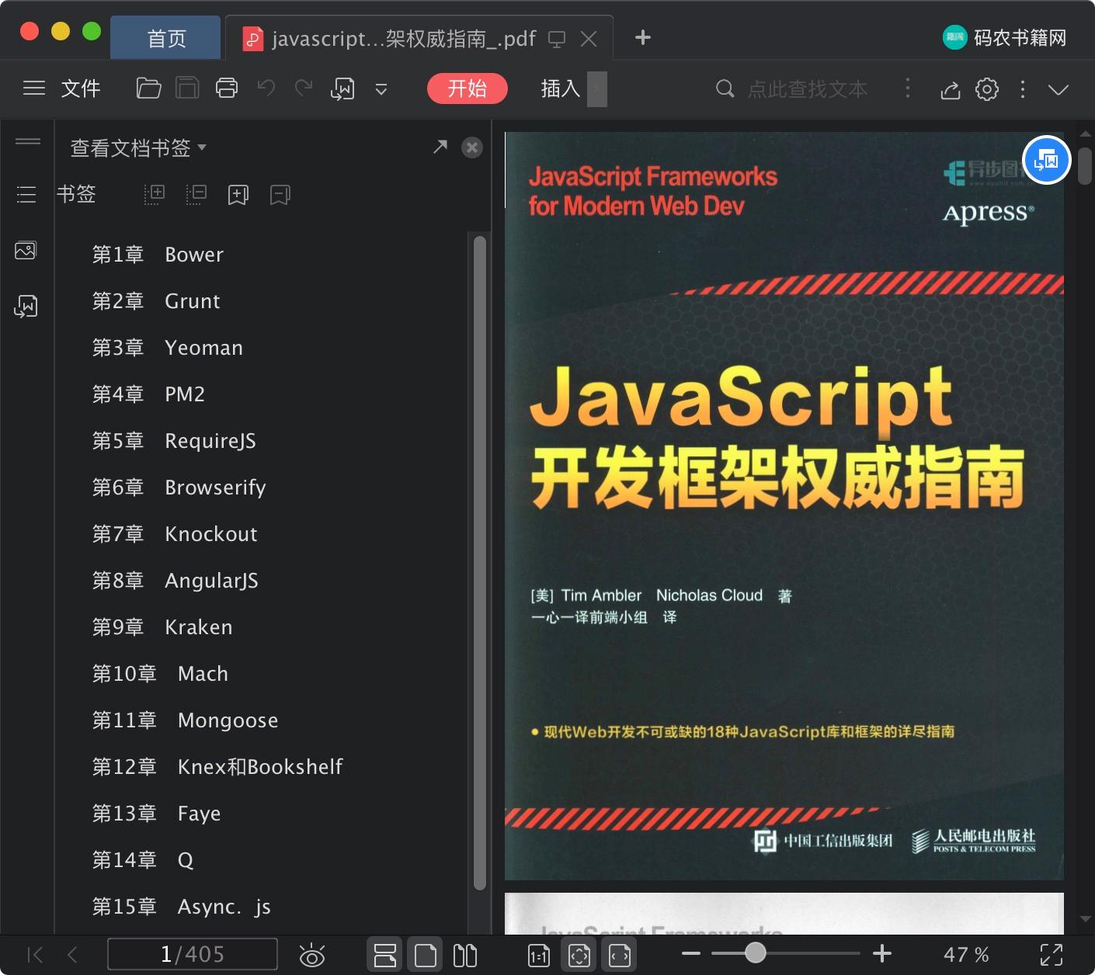This screenshot has width=1095, height=975.
Task: Click the 点此查找文本 search field
Action: pos(808,89)
